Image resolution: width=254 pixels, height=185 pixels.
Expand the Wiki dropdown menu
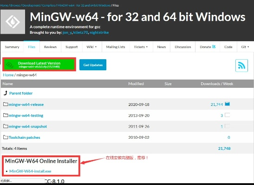[x=96, y=47]
